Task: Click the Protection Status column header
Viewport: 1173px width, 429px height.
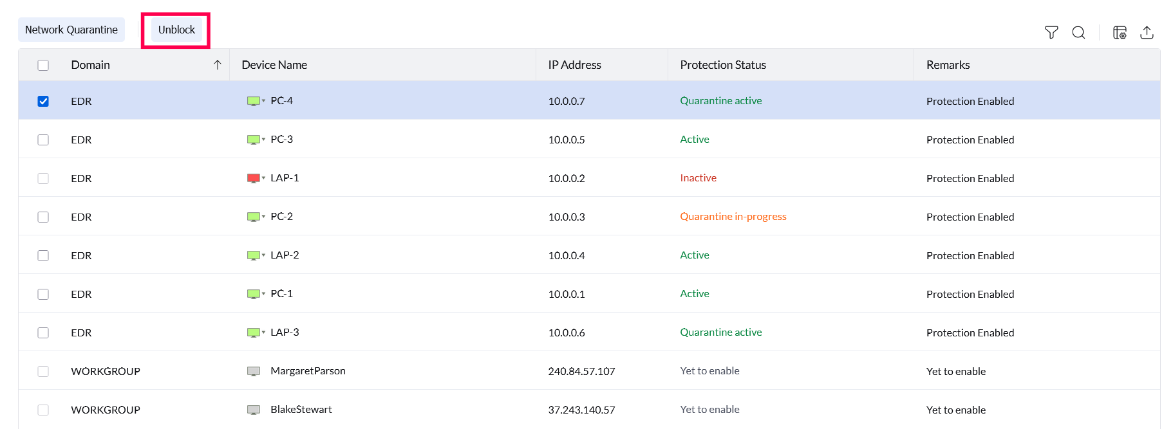Action: 723,64
